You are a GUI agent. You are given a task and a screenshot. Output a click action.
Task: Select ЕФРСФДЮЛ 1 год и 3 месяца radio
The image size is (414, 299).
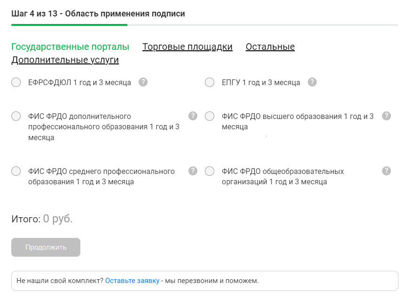point(16,83)
